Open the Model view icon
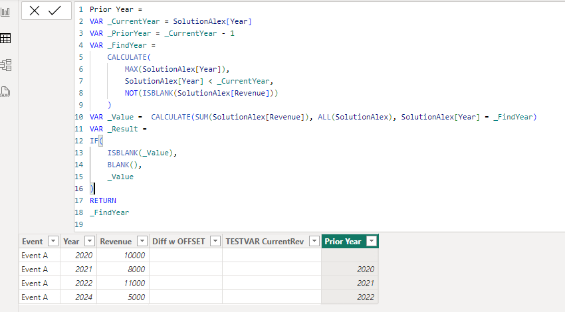 pyautogui.click(x=6, y=65)
